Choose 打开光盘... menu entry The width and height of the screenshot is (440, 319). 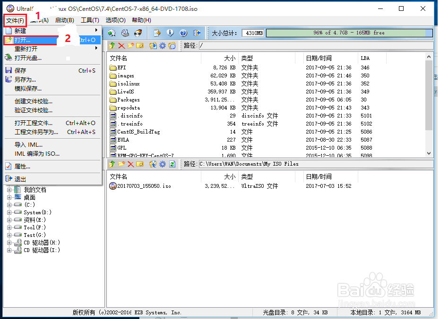(x=52, y=58)
